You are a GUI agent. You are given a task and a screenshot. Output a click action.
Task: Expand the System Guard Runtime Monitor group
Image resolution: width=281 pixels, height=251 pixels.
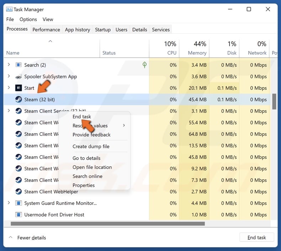click(9, 203)
